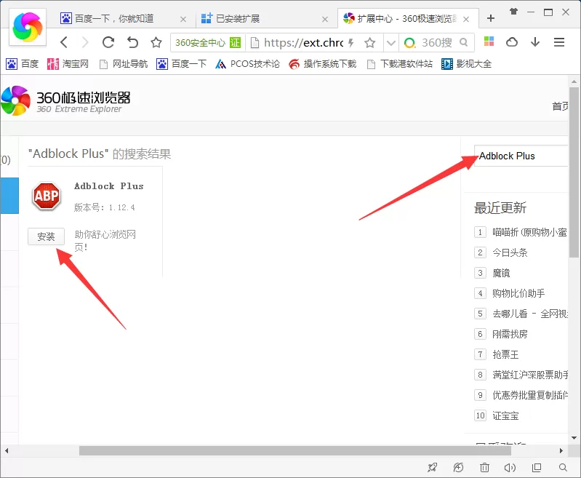This screenshot has height=478, width=581.
Task: Close the 扩展中心 tab
Action: 466,20
